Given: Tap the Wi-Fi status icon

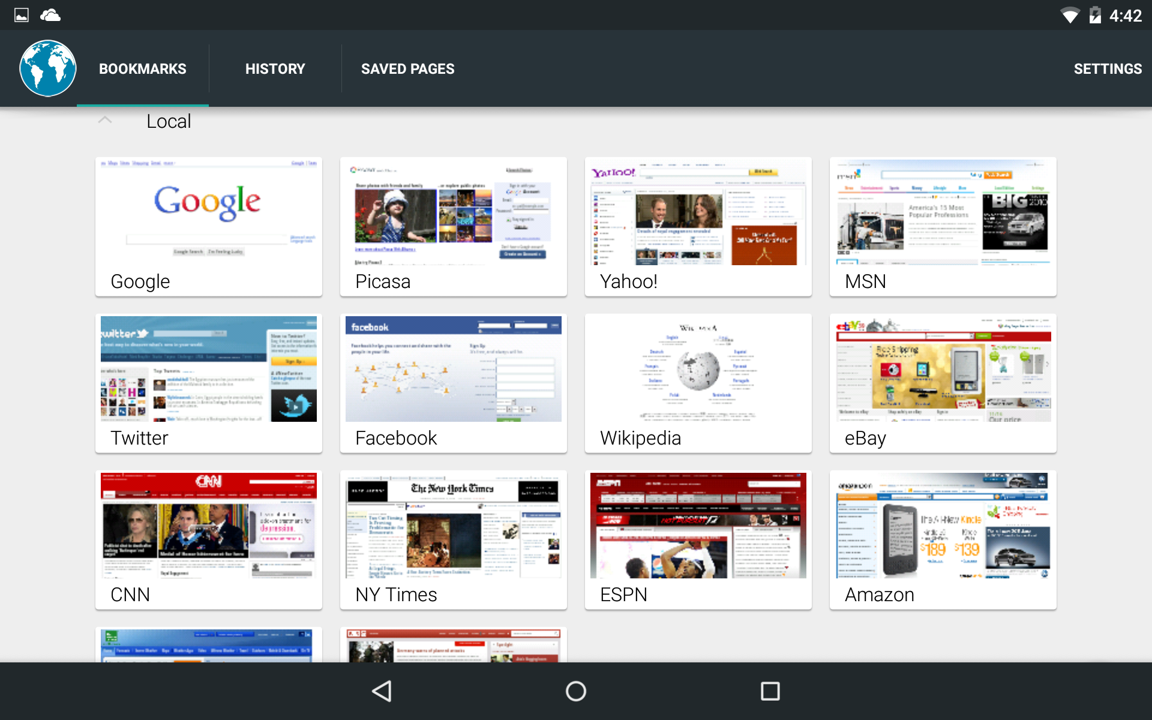Looking at the screenshot, I should [1070, 15].
